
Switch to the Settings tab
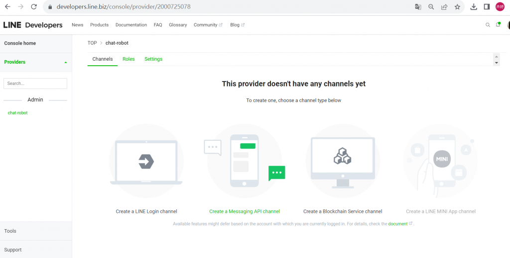coord(153,59)
